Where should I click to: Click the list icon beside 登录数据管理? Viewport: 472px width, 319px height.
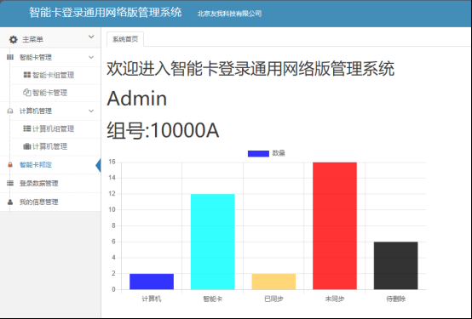click(10, 183)
